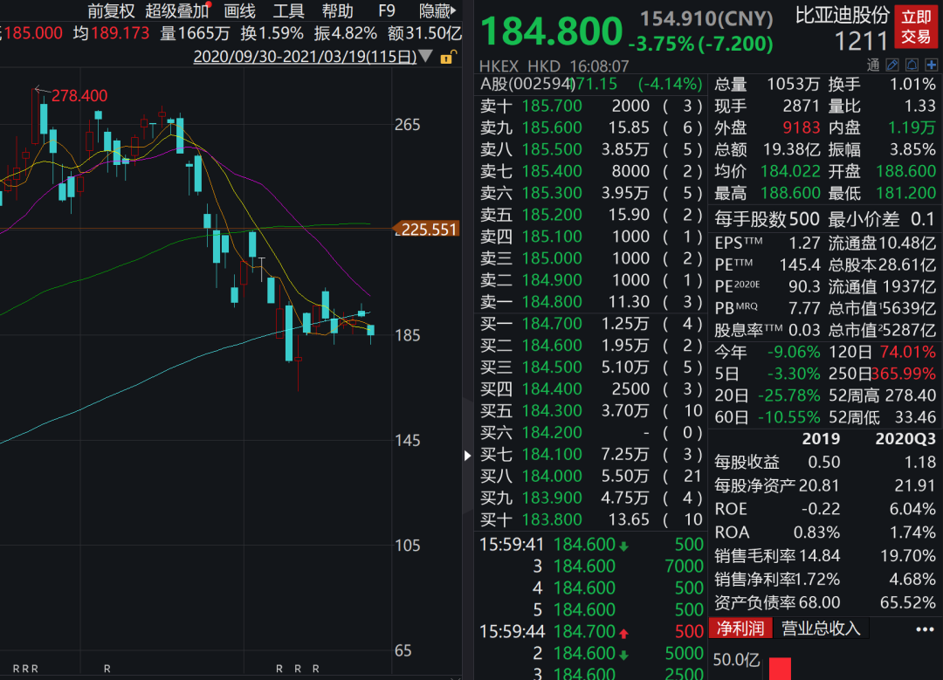Click the 184.800 last price
This screenshot has width=943, height=680.
click(x=552, y=30)
